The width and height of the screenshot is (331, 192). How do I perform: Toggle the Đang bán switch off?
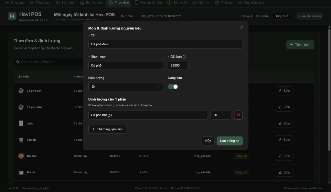[173, 87]
